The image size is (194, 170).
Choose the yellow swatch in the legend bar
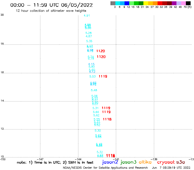point(146,3)
